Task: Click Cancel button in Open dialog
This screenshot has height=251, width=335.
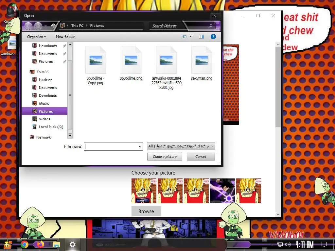Action: coord(201,157)
